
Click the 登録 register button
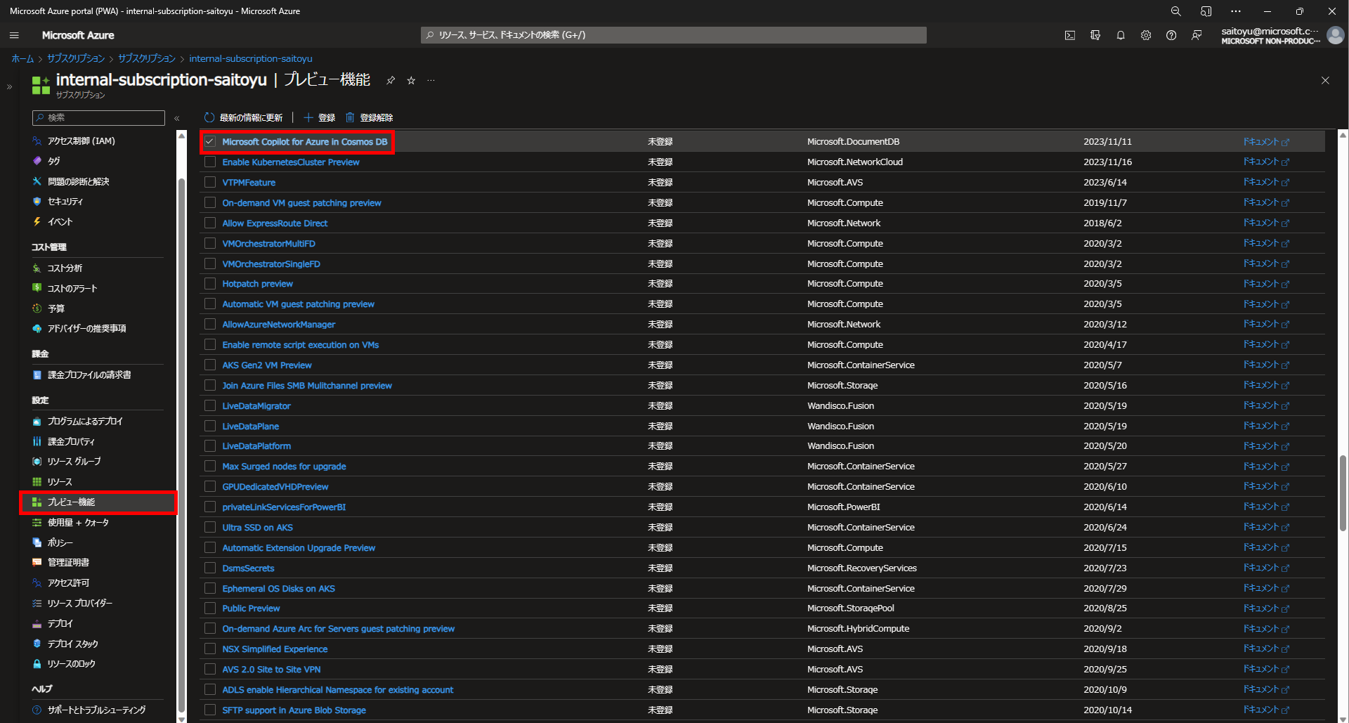[x=320, y=117]
